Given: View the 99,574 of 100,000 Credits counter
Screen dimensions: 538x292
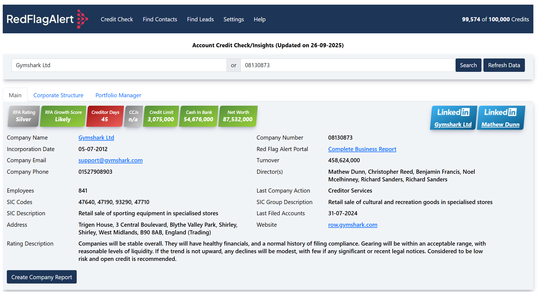Looking at the screenshot, I should (x=495, y=19).
